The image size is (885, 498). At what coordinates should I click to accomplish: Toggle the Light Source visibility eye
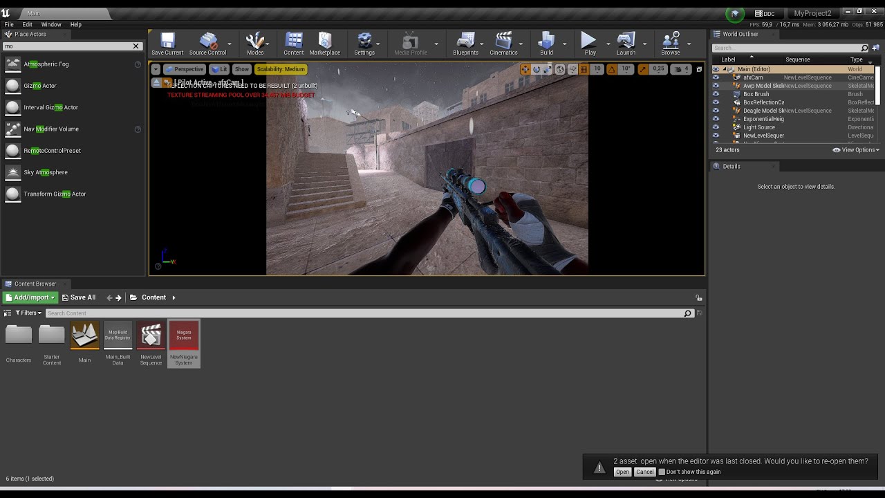pos(716,127)
